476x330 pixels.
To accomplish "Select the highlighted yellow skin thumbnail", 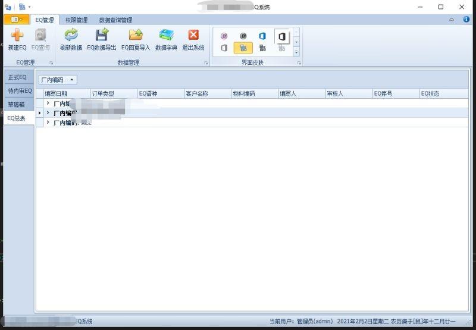I will pyautogui.click(x=243, y=48).
